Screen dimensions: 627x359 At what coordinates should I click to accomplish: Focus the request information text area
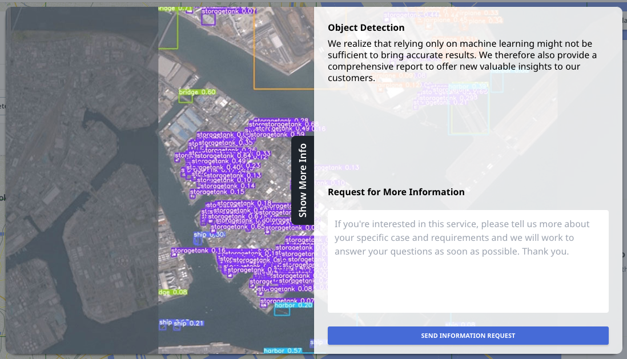point(468,261)
